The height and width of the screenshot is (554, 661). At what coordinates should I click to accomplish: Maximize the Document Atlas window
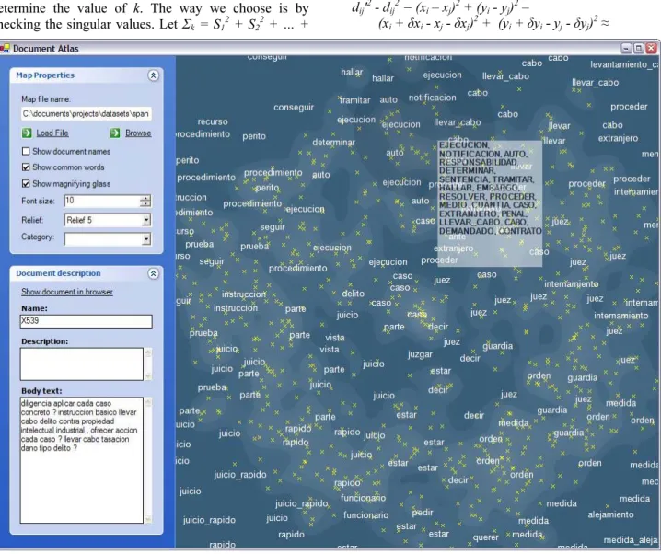[639, 49]
